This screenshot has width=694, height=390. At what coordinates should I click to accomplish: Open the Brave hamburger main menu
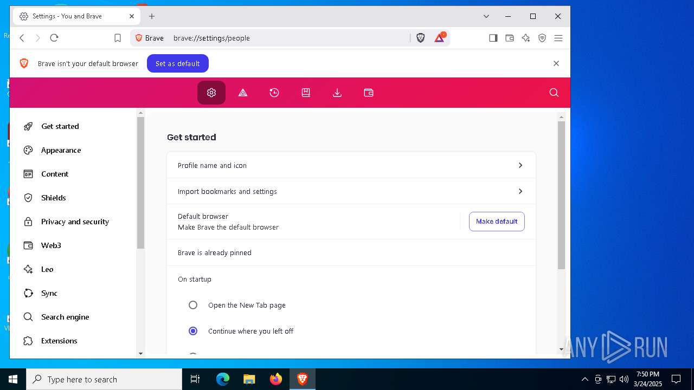point(558,38)
